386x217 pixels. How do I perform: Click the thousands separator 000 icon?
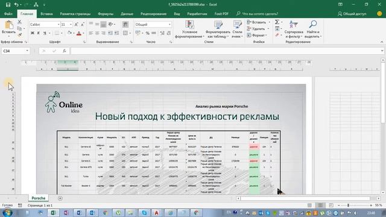point(154,33)
